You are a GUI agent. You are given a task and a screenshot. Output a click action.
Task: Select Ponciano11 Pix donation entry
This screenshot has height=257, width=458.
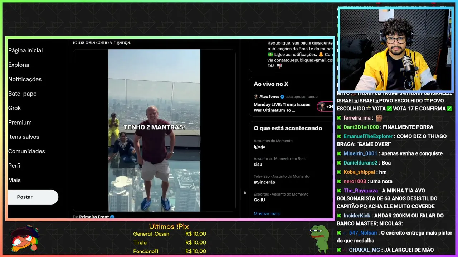170,251
